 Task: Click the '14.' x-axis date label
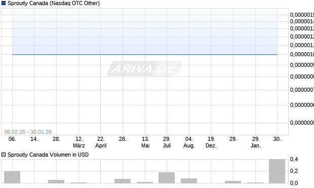point(34,139)
